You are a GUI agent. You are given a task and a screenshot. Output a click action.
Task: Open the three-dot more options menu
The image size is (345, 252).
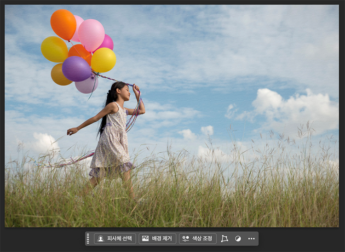251,239
